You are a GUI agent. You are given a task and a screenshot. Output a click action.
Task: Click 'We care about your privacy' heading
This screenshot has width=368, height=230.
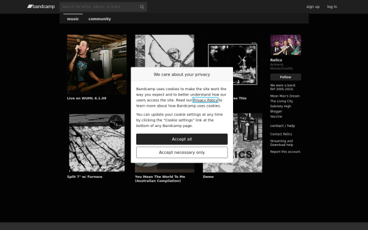[182, 74]
